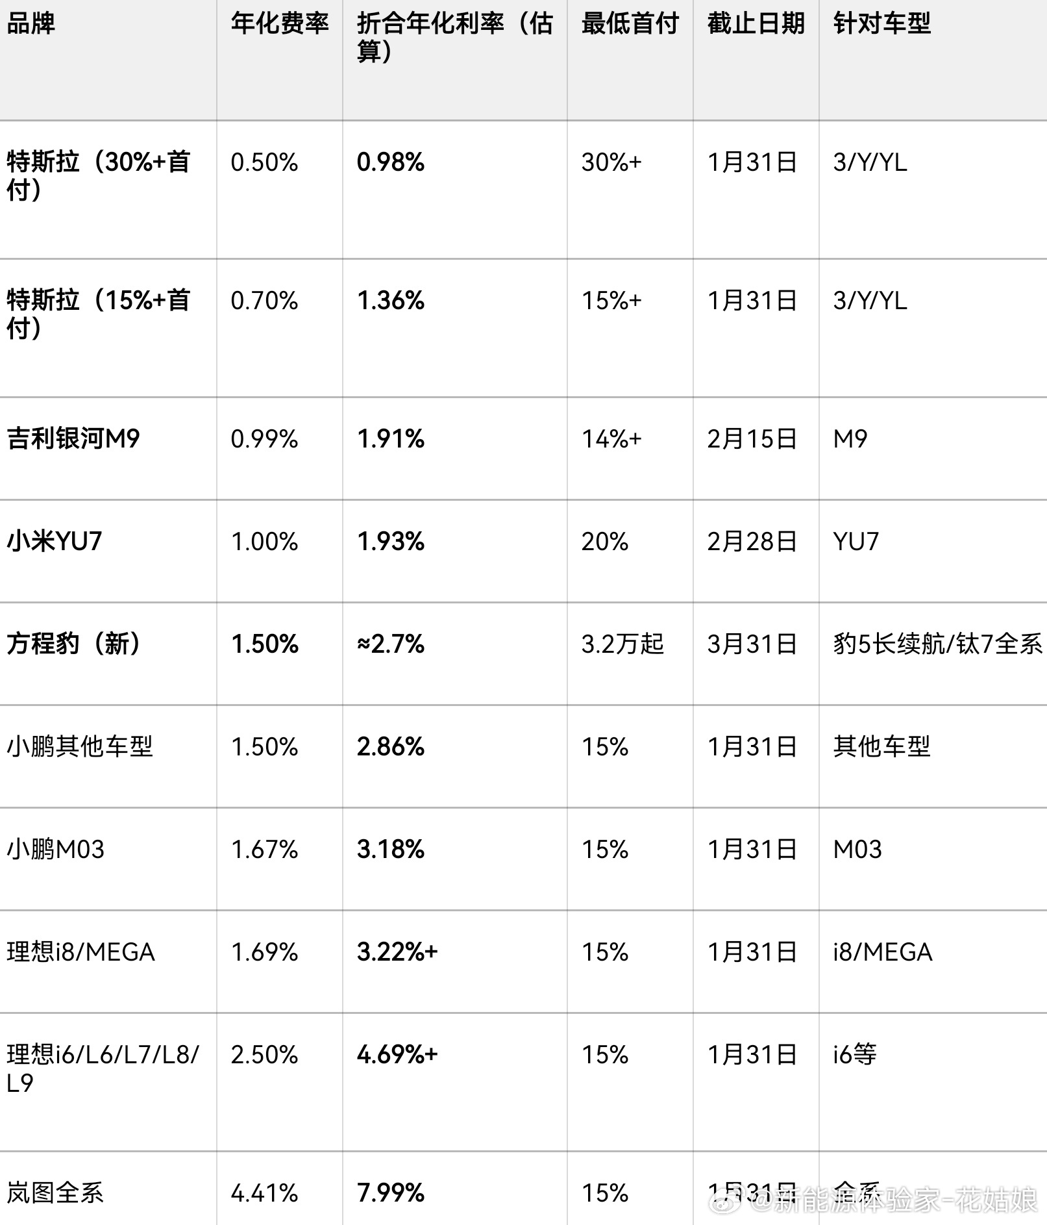Select the 方程豹（新）brand cell

tap(73, 644)
